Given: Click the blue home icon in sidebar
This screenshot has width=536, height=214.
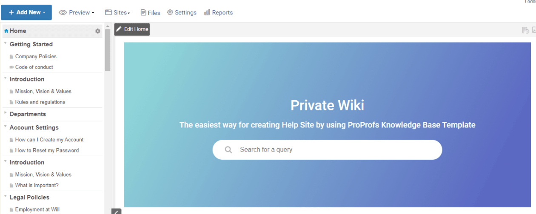Looking at the screenshot, I should (x=6, y=31).
